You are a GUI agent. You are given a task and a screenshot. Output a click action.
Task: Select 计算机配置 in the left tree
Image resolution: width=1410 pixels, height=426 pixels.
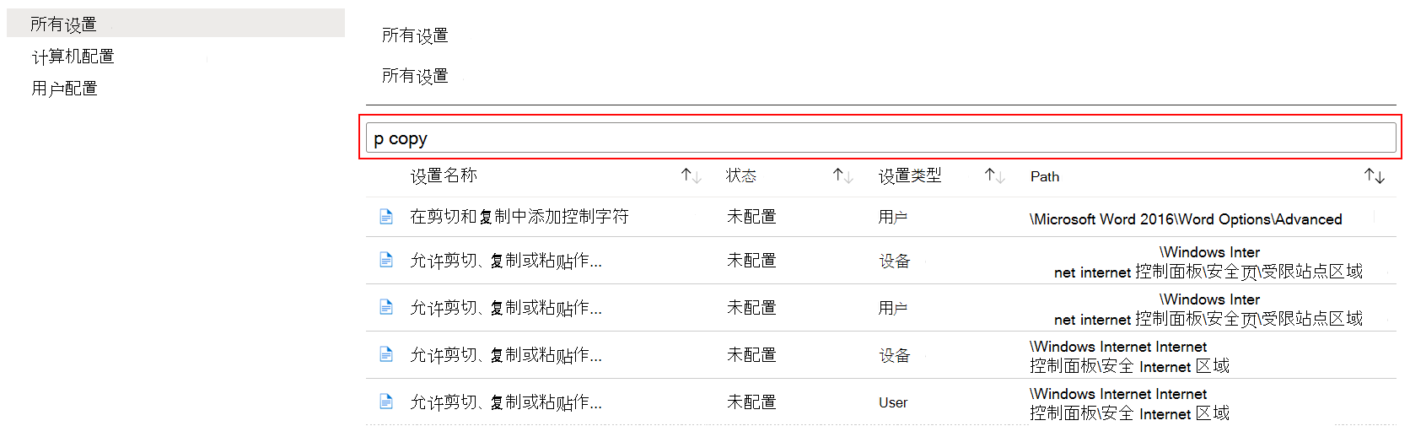tap(73, 57)
